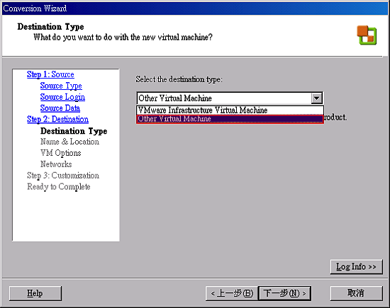This screenshot has height=308, width=390.
Task: Open the Step 1: Source link
Action: pos(50,74)
